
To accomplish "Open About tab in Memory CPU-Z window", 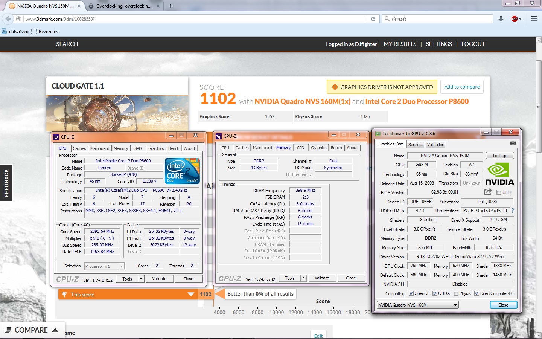I will (x=352, y=148).
